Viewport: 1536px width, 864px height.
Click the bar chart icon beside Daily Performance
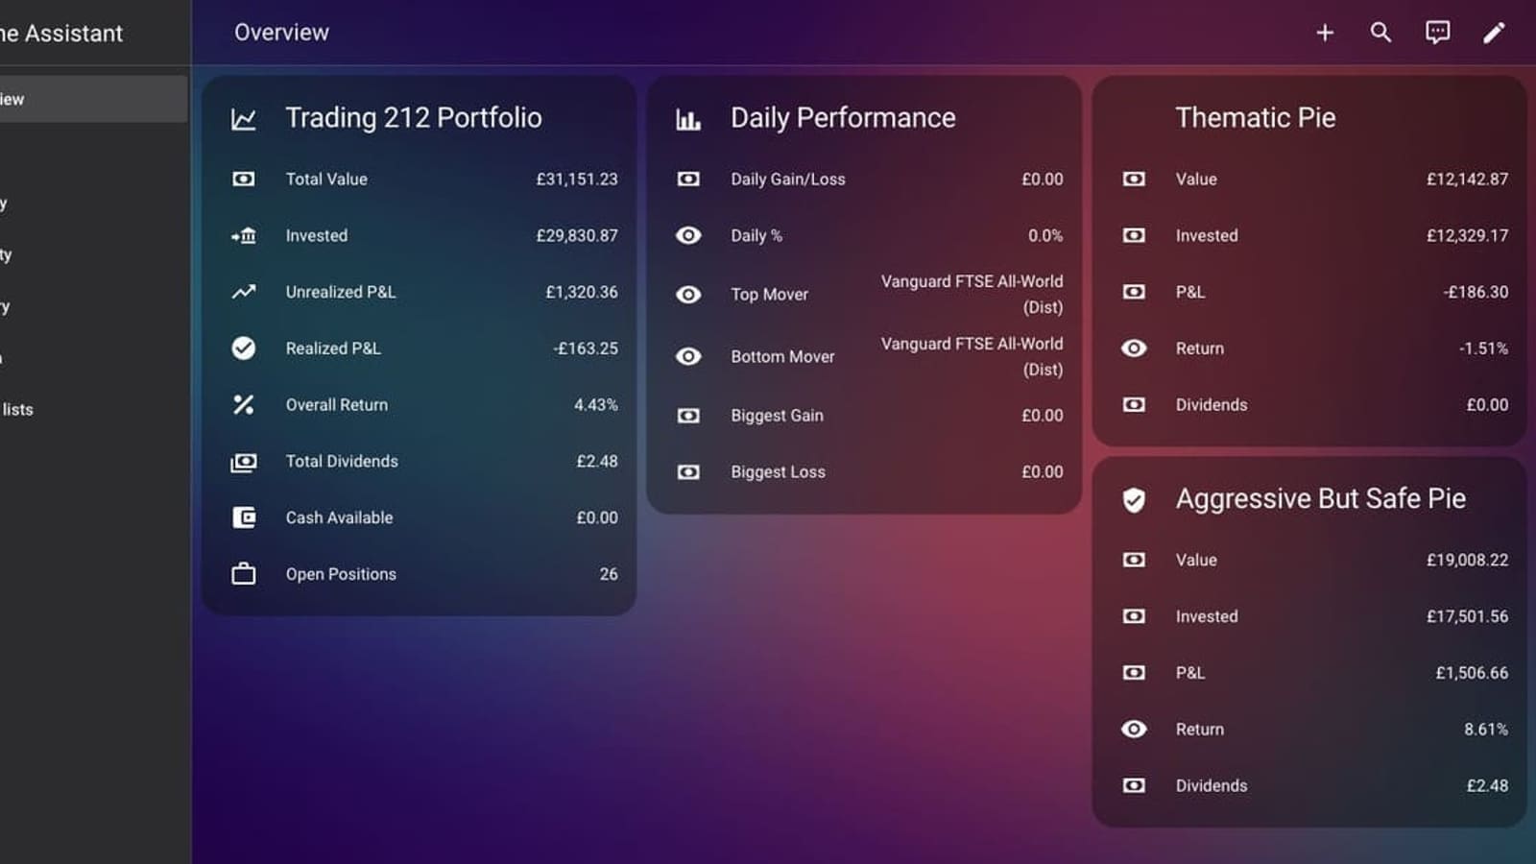pyautogui.click(x=688, y=119)
